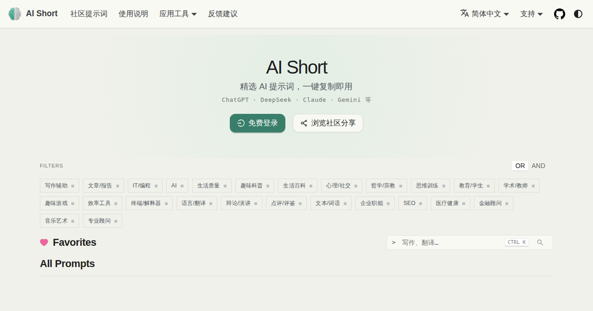
Task: Toggle the 心理/社交 filter tag
Action: [x=341, y=186]
